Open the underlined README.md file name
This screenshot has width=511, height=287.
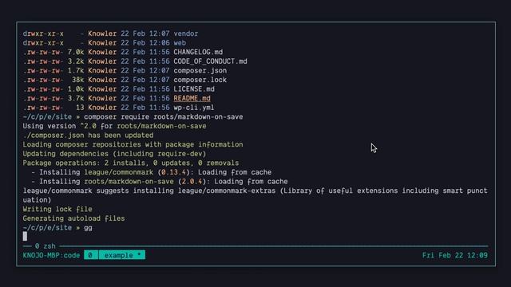coord(192,98)
